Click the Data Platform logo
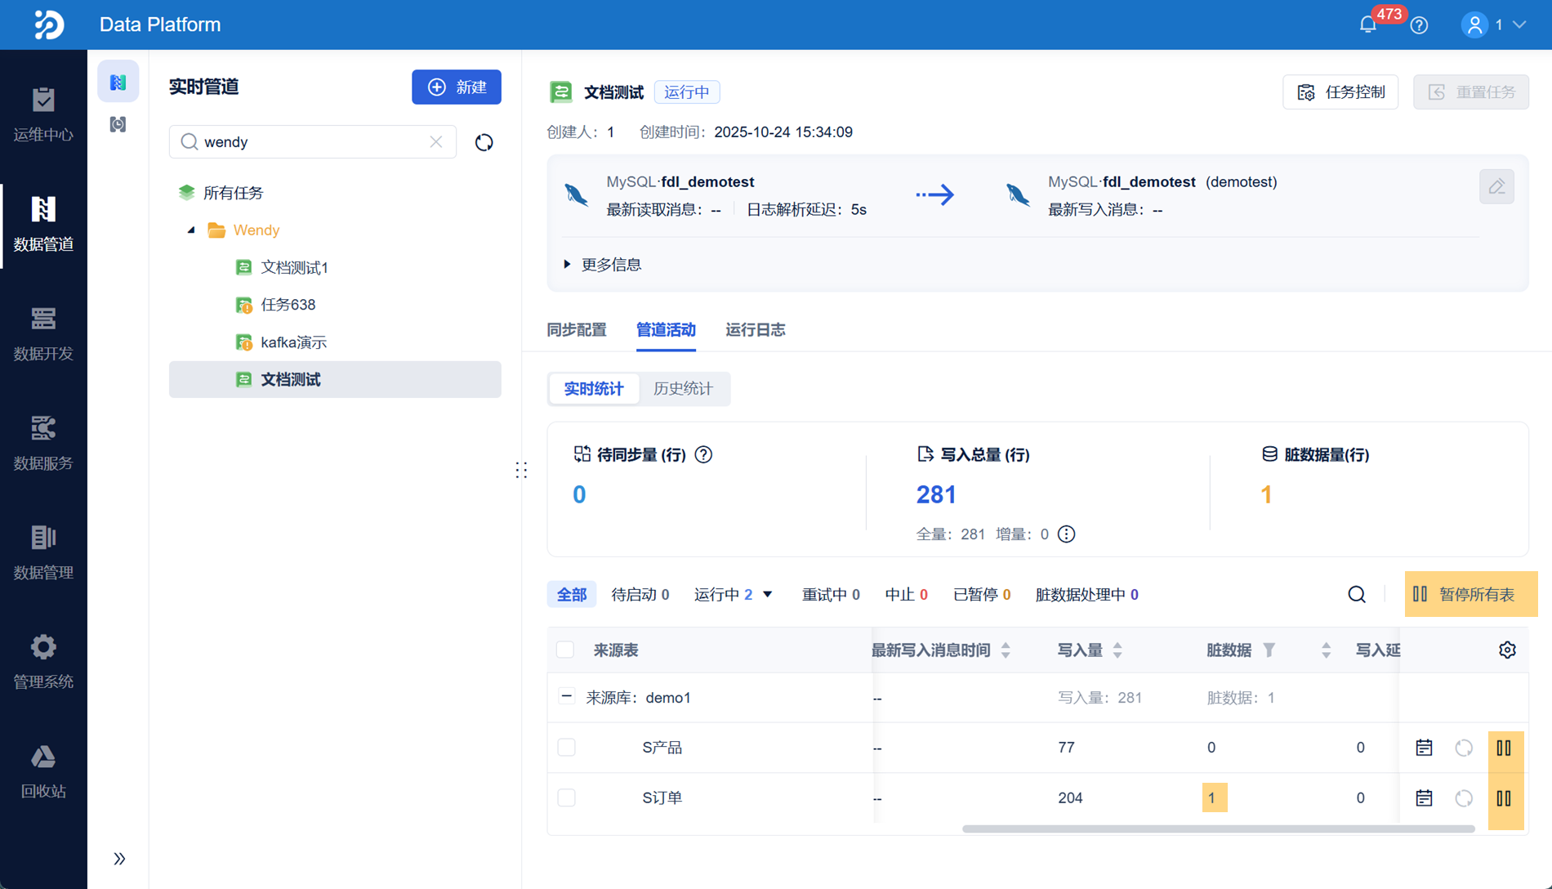Image resolution: width=1552 pixels, height=889 pixels. 49,25
